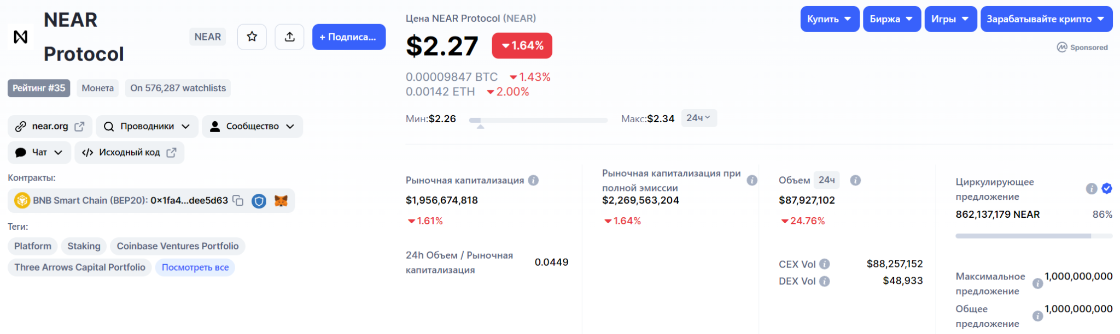The height and width of the screenshot is (334, 1120).
Task: Change the 24ч price range selector
Action: (699, 118)
